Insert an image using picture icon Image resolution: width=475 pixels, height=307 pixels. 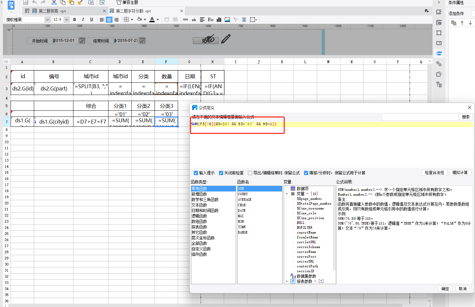click(x=227, y=20)
